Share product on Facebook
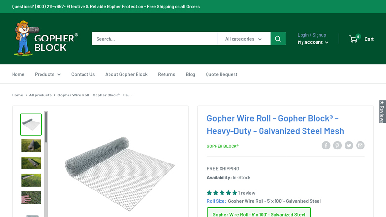 [326, 146]
